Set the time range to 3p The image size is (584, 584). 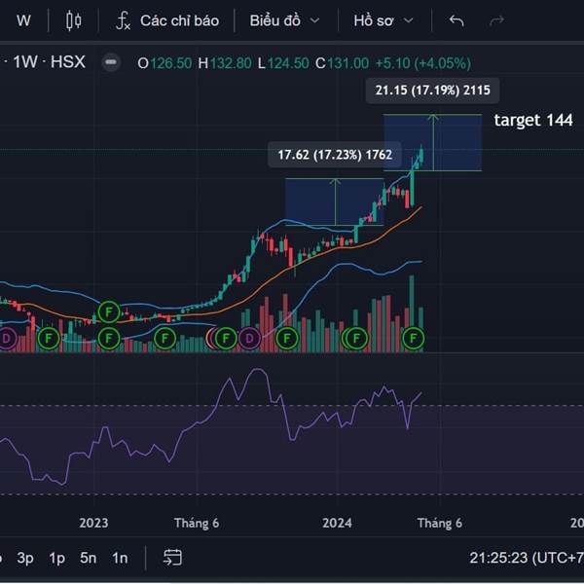click(25, 558)
